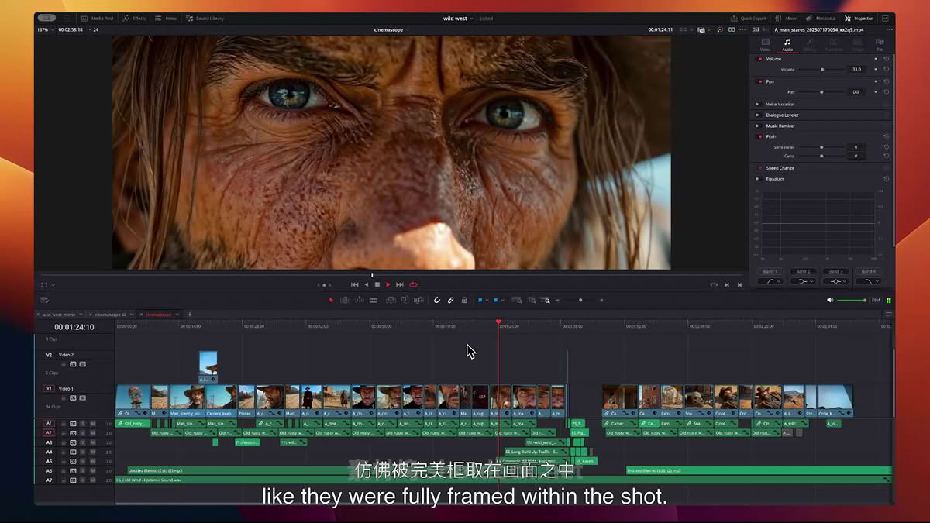Select the red arrow Selection tool

[x=332, y=300]
